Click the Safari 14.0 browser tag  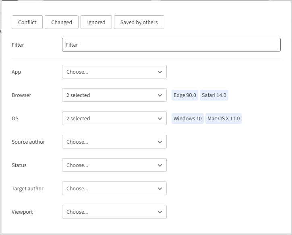[x=214, y=95]
